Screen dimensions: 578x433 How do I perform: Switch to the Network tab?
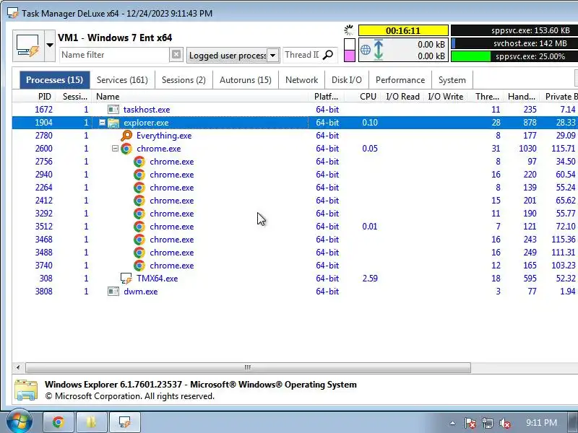coord(301,80)
